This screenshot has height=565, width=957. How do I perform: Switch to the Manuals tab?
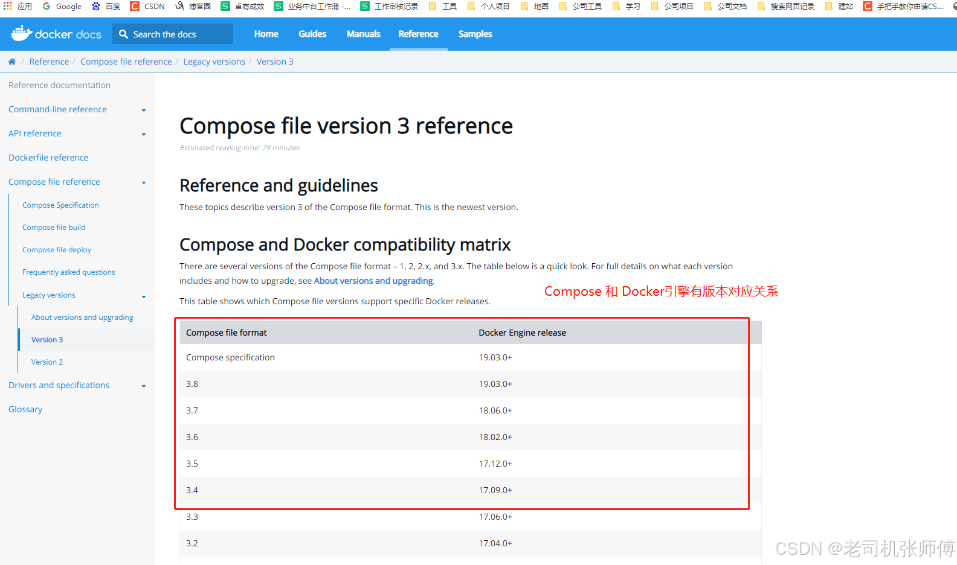(363, 34)
